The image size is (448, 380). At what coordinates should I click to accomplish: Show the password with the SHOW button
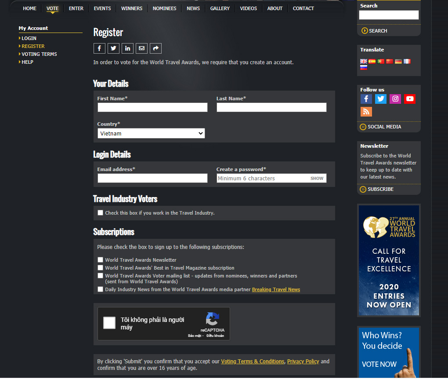(317, 178)
